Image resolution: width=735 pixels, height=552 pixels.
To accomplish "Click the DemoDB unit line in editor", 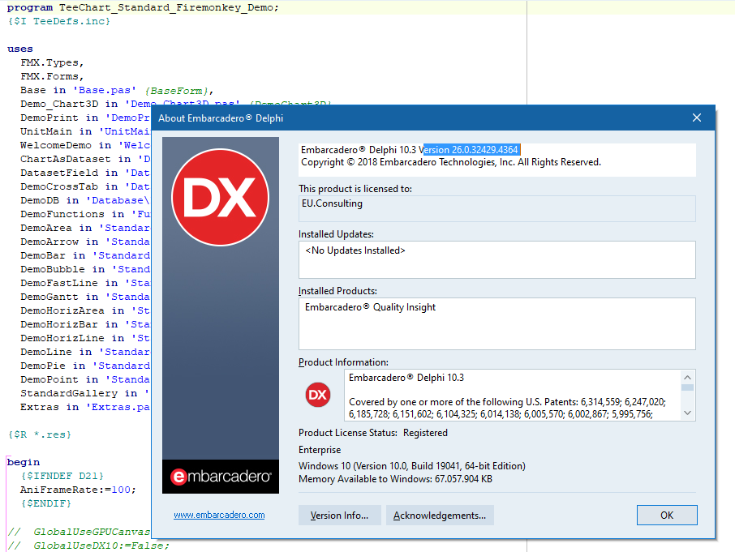I will (x=85, y=200).
